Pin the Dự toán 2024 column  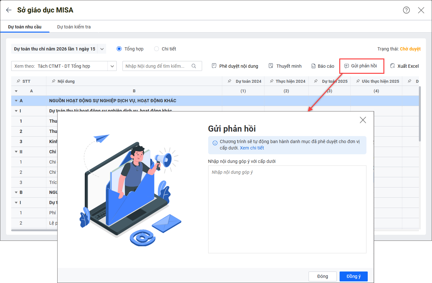coord(230,81)
